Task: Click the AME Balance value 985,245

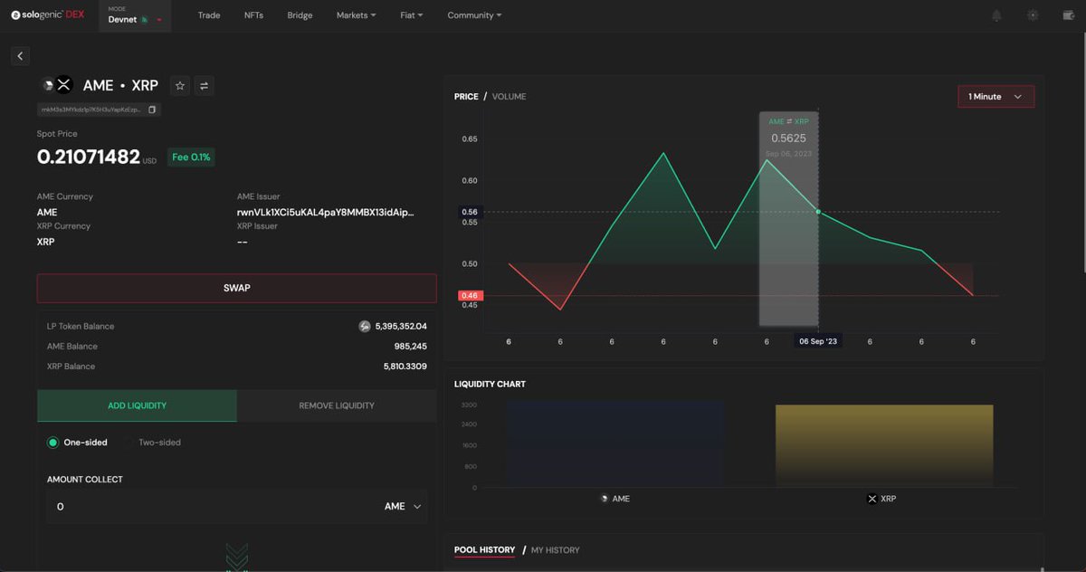Action: click(410, 347)
